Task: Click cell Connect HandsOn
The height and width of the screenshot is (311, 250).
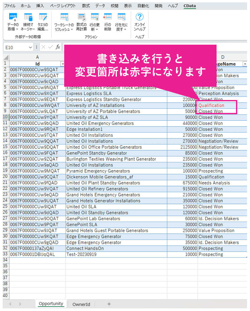Action: [x=116, y=248]
